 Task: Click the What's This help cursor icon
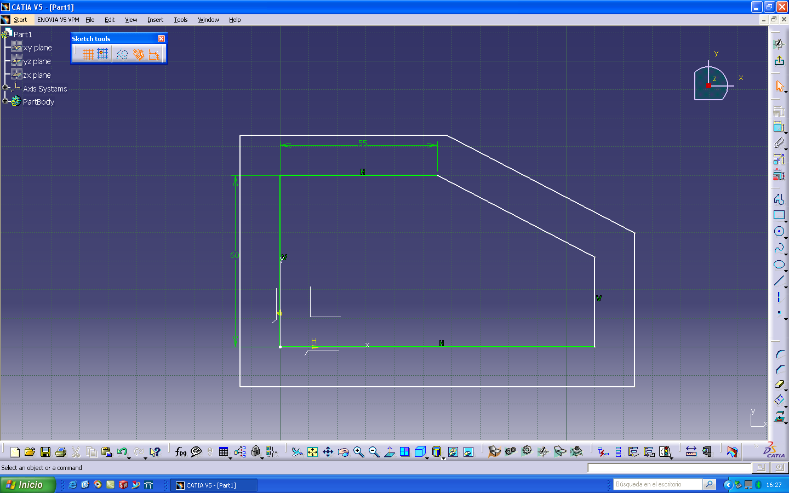[155, 452]
